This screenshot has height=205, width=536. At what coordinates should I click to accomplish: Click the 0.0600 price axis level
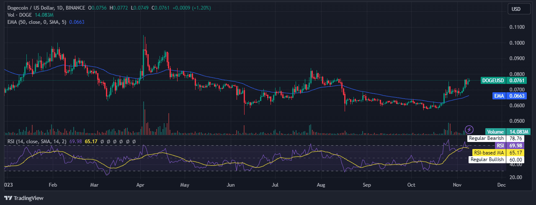point(517,105)
